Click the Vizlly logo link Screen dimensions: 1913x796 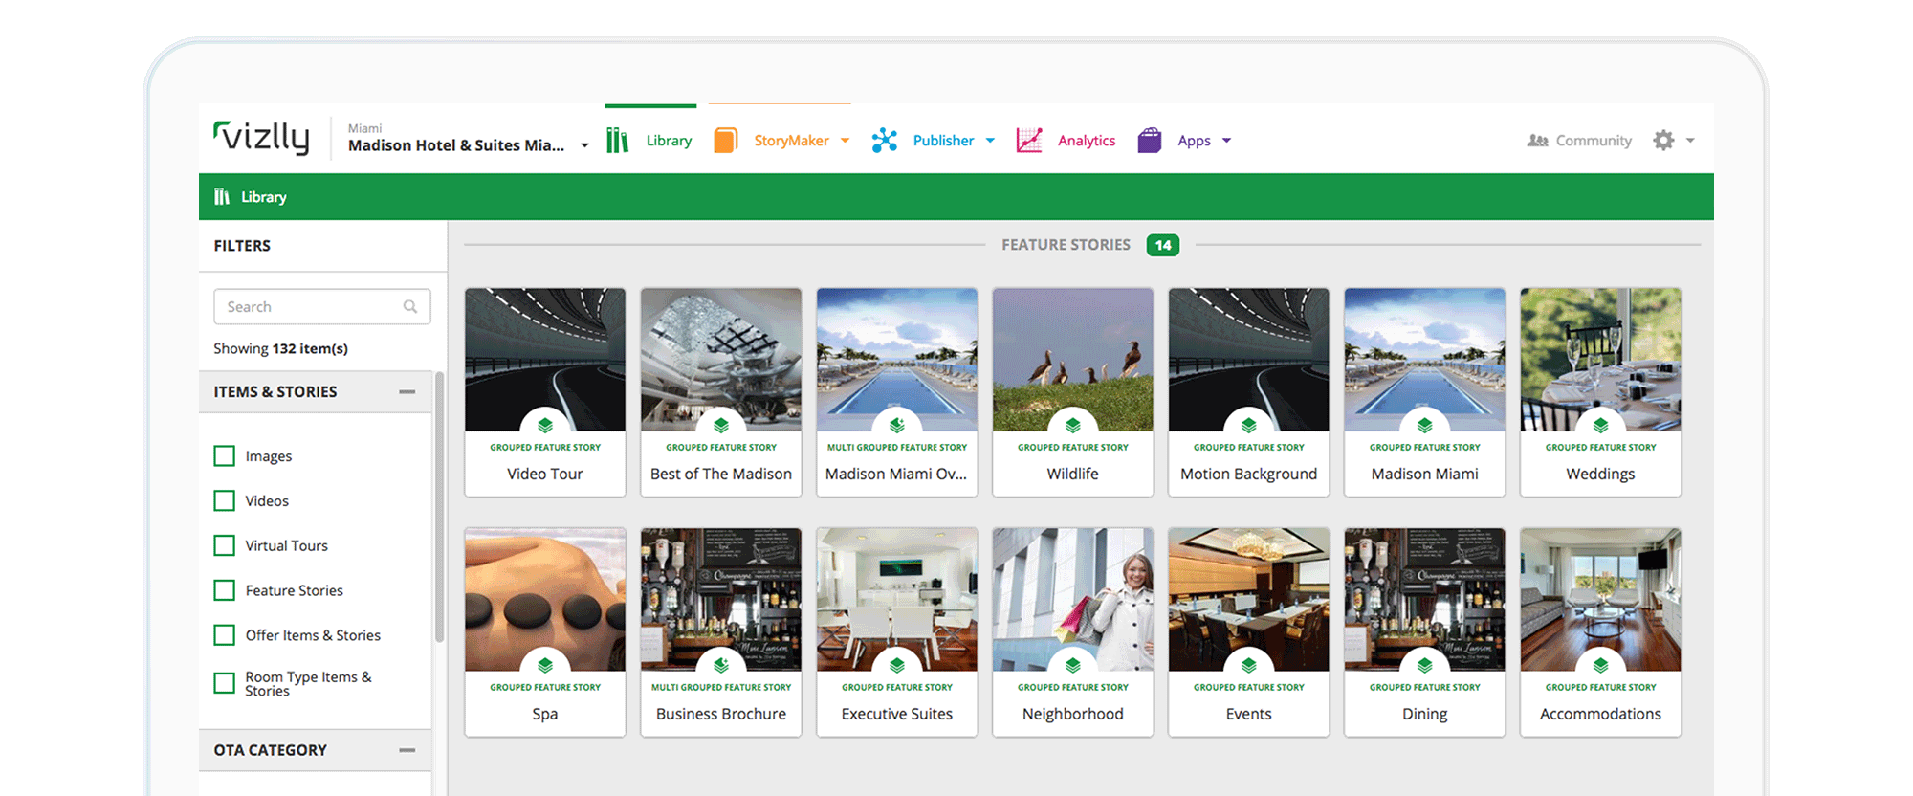click(x=262, y=138)
